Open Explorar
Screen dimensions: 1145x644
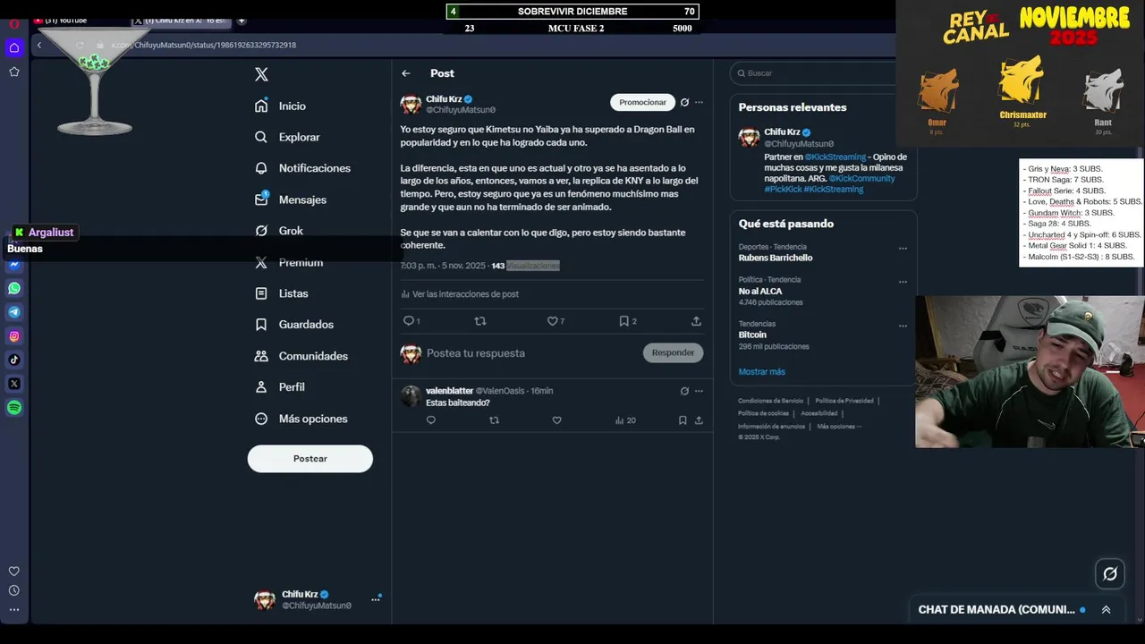pos(287,137)
